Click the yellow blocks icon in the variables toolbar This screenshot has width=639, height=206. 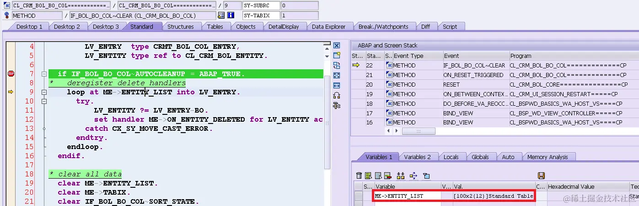(401, 175)
